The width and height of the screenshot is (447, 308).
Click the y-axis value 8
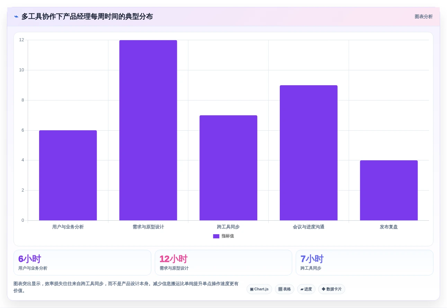[23, 100]
